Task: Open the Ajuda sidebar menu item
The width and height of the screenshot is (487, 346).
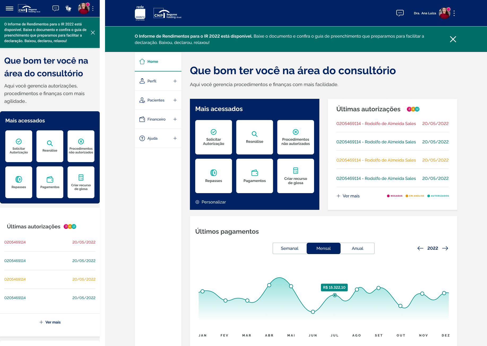Action: point(152,138)
